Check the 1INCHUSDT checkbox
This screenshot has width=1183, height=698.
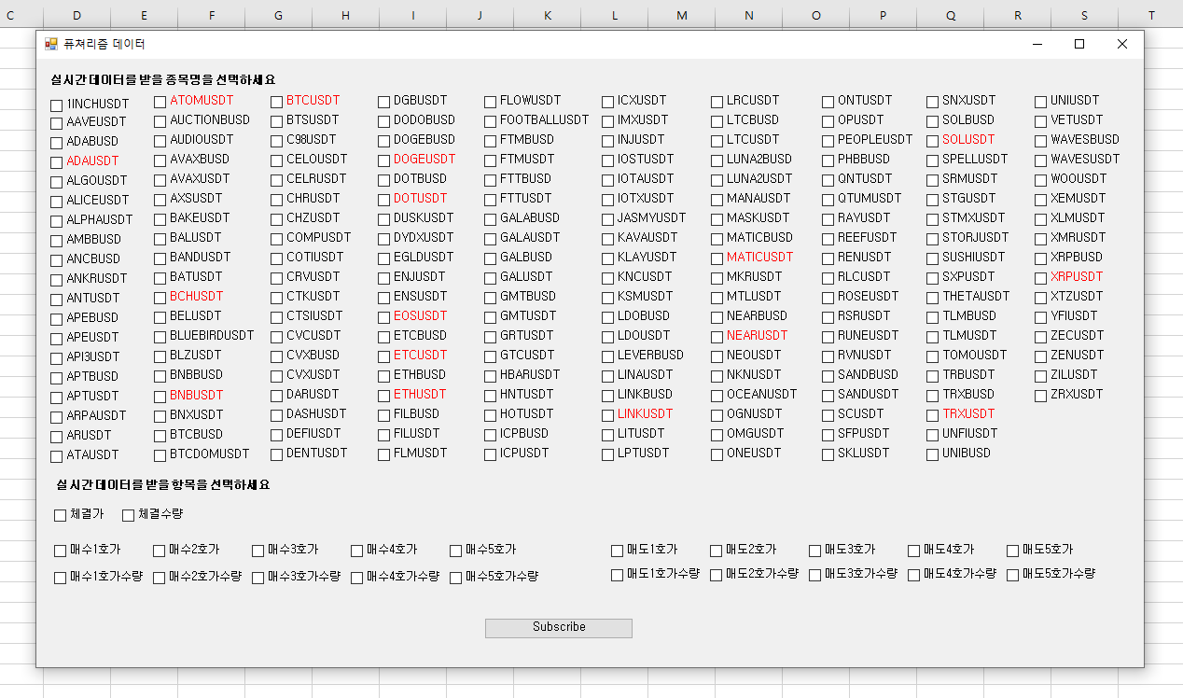[57, 105]
